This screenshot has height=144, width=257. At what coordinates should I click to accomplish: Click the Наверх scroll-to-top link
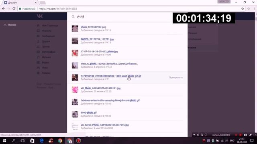click(x=10, y=25)
